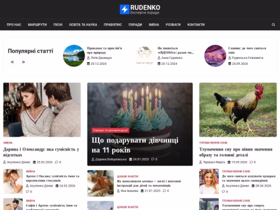Click comment icon under cat drawing article
Image resolution: width=280 pixels, height=210 pixels.
pyautogui.click(x=164, y=191)
